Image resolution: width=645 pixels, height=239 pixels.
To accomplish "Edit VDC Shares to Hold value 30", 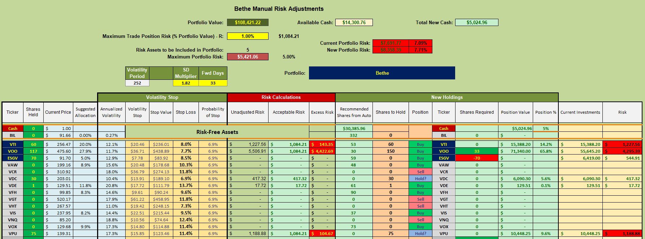I will pyautogui.click(x=391, y=179).
